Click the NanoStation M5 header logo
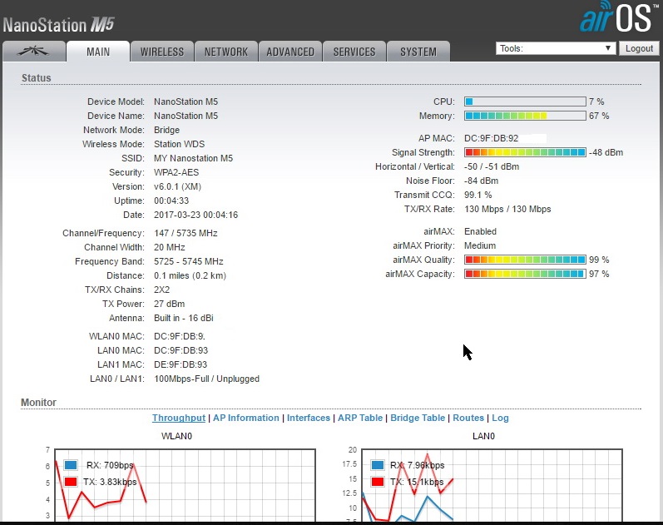663x525 pixels. tap(59, 25)
